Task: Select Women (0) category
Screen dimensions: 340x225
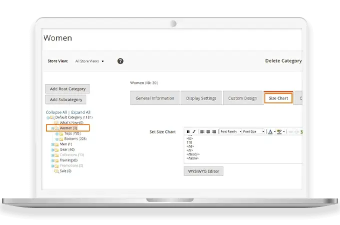Action: click(68, 128)
